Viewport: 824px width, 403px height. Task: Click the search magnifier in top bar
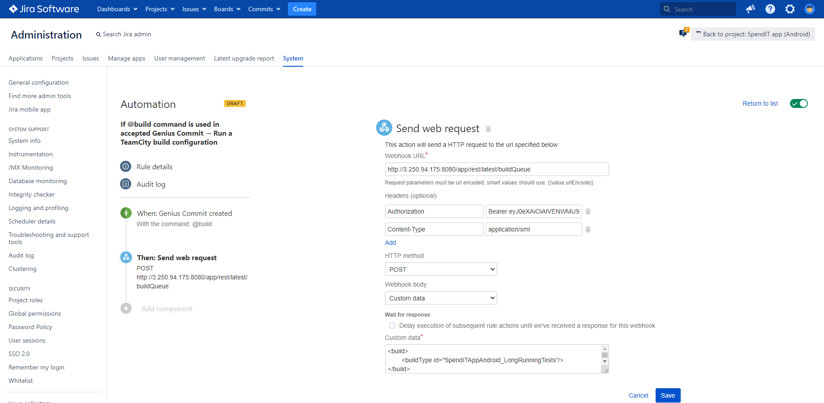coord(667,9)
